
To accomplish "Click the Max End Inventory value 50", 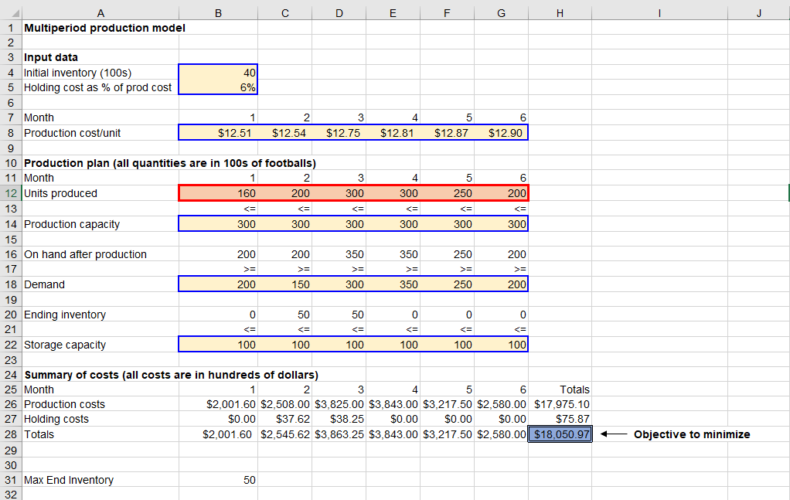I will [218, 480].
